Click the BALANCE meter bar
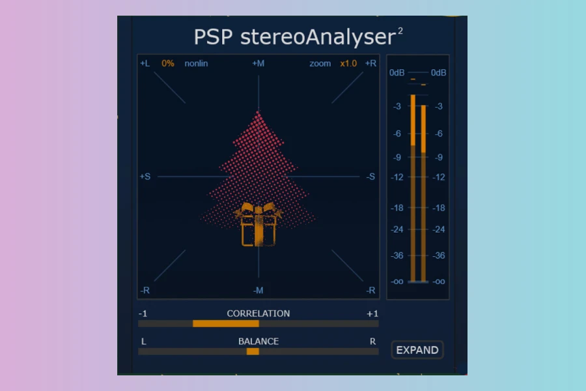This screenshot has height=391, width=586. tap(258, 351)
